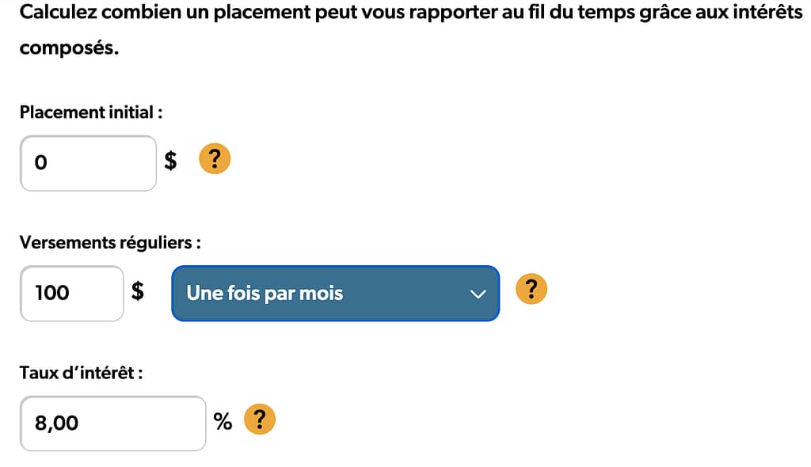Click the Taux d'intérêt input showing 8,00
Image resolution: width=811 pixels, height=467 pixels.
tap(113, 423)
